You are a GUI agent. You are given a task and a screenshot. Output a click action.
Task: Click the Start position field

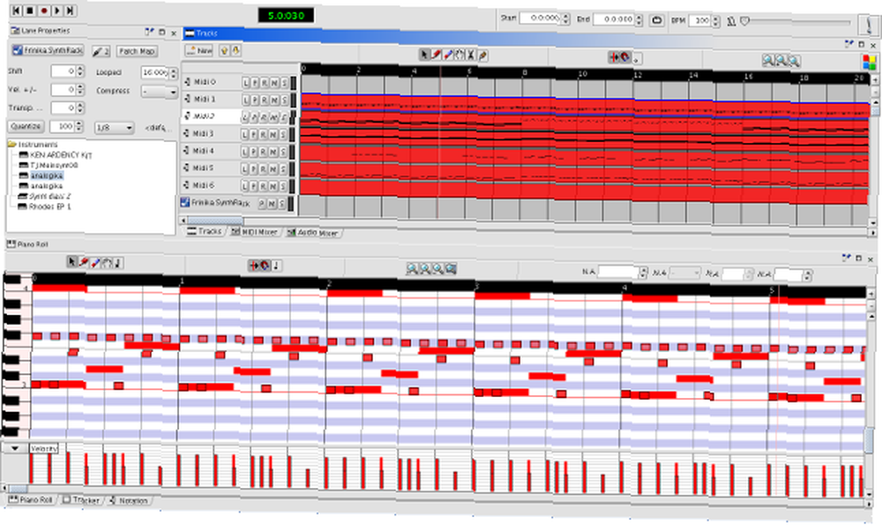[540, 18]
